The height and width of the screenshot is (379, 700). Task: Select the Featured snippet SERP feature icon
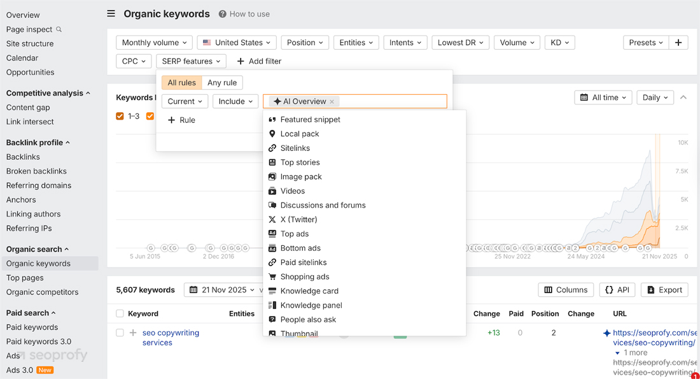pos(272,119)
